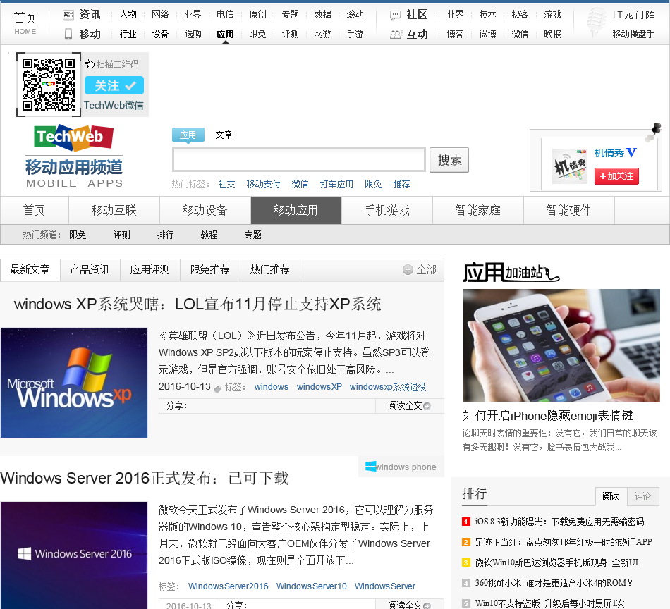Open ranked item 1 about iOS 8.3
This screenshot has width=670, height=609.
point(559,522)
